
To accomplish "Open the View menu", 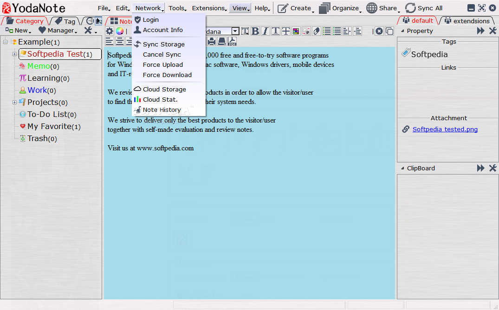I will coord(240,8).
